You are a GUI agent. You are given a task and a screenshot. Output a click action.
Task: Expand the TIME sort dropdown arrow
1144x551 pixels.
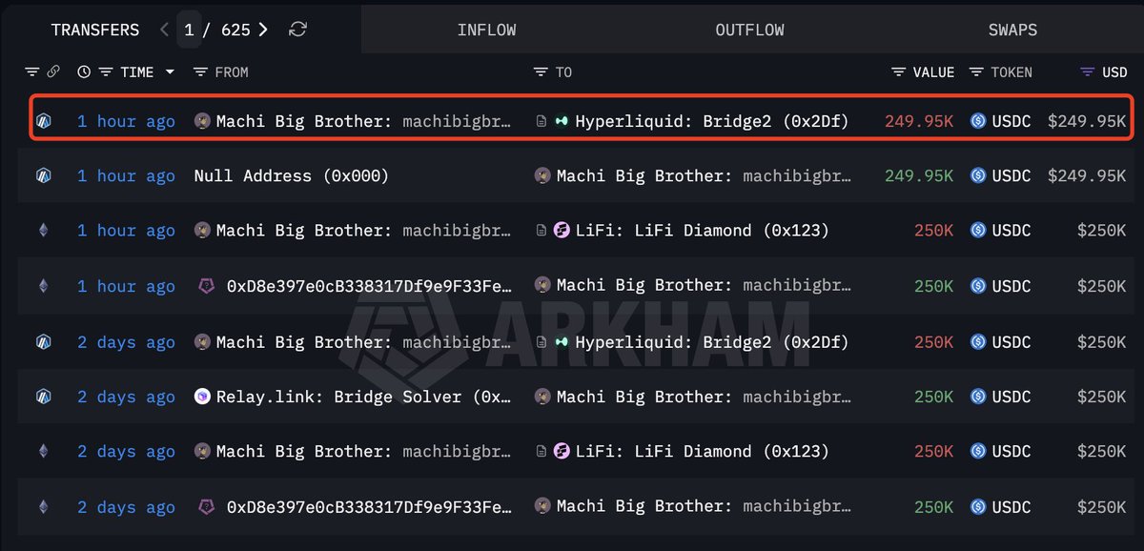point(170,72)
